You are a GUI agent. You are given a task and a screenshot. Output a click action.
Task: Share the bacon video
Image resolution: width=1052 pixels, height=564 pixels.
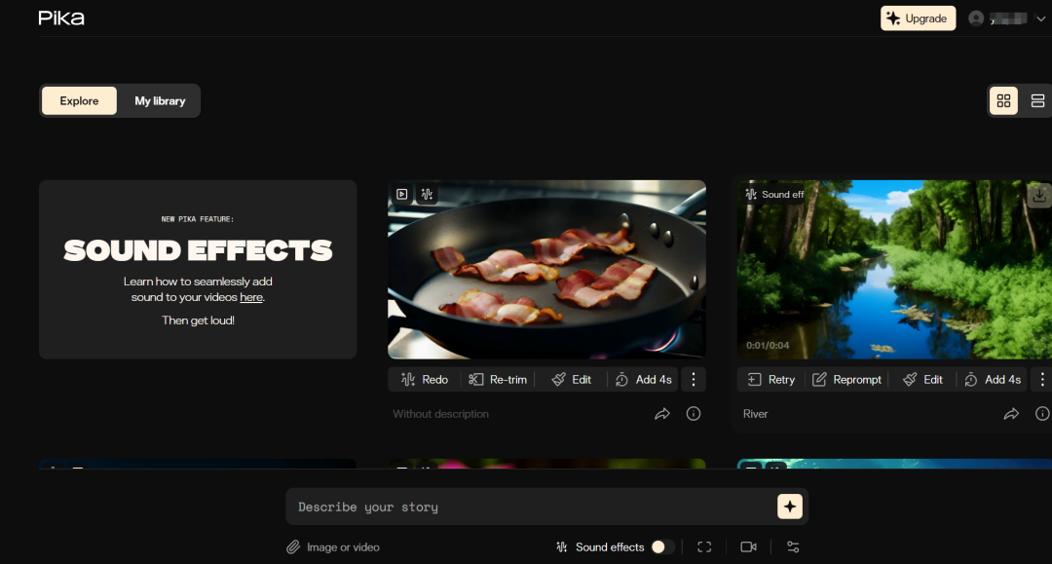coord(662,414)
